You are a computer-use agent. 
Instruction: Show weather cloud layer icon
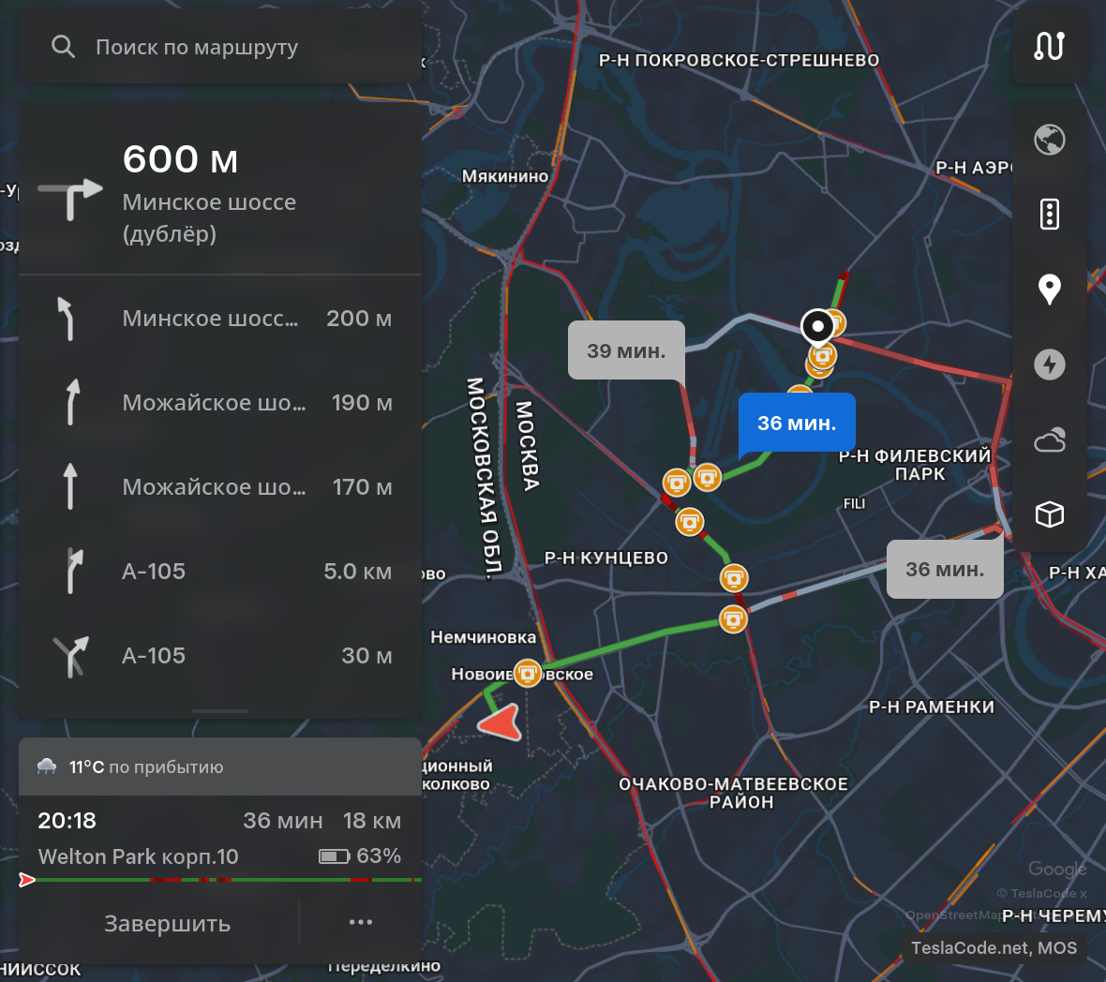pos(1049,439)
